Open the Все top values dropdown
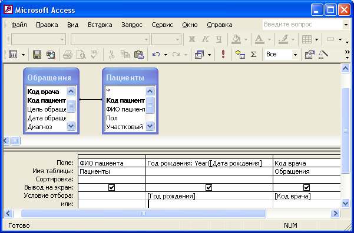 tap(295, 55)
